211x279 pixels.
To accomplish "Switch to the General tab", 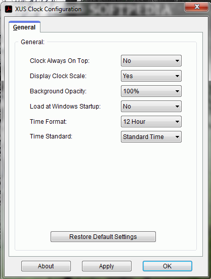I will pyautogui.click(x=24, y=27).
